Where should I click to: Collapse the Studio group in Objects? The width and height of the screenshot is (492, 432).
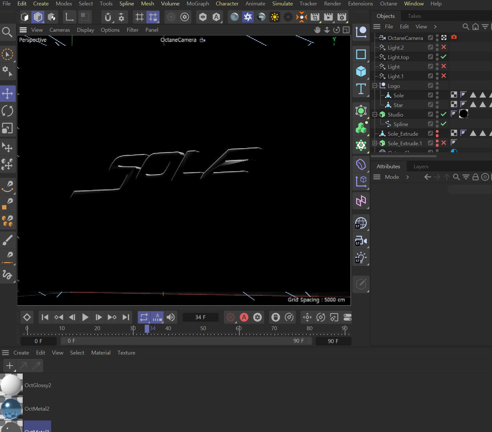[x=375, y=114]
